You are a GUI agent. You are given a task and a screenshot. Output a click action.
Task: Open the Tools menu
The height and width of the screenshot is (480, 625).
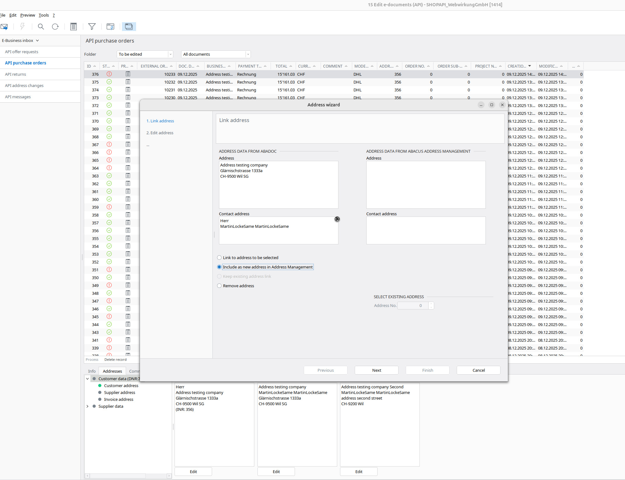point(44,15)
